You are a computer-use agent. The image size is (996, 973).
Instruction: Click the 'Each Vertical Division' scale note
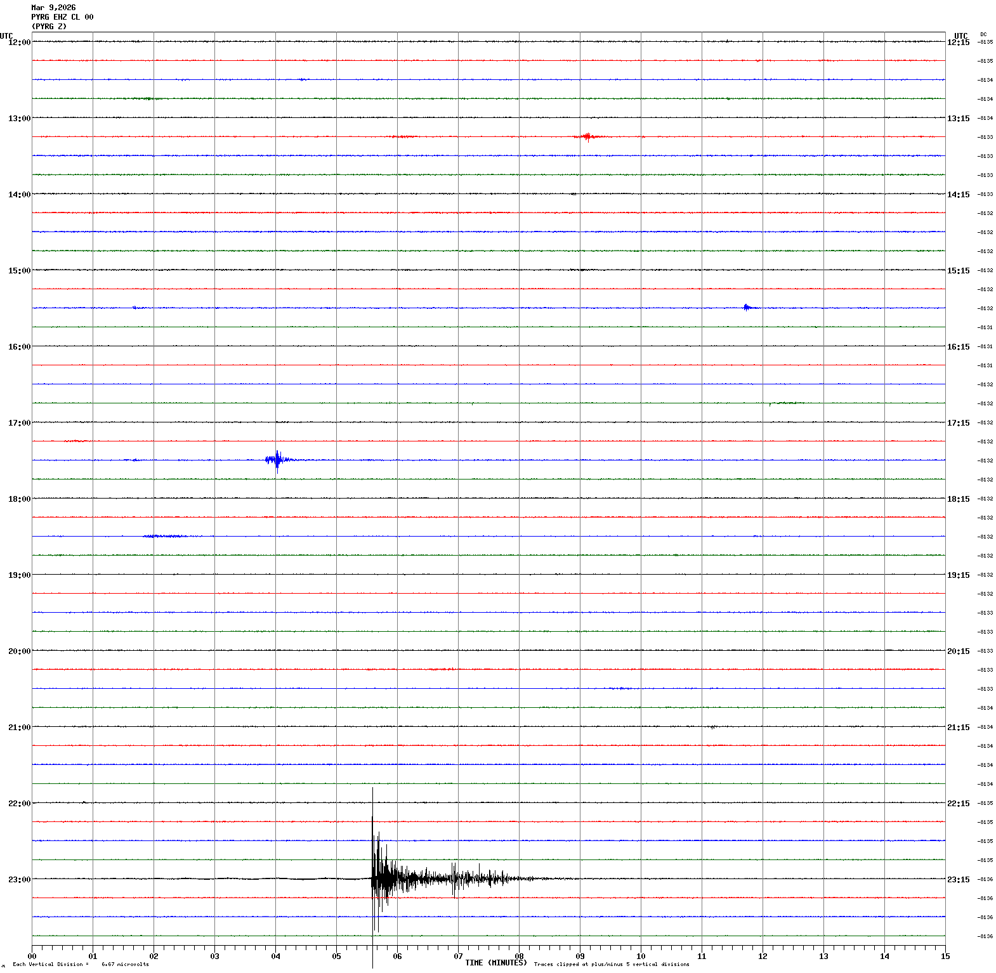click(81, 965)
